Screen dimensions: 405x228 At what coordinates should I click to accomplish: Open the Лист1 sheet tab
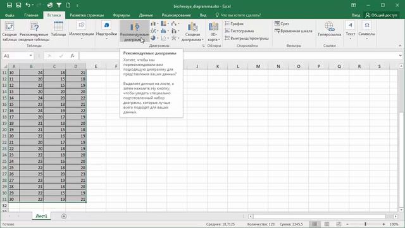[41, 216]
